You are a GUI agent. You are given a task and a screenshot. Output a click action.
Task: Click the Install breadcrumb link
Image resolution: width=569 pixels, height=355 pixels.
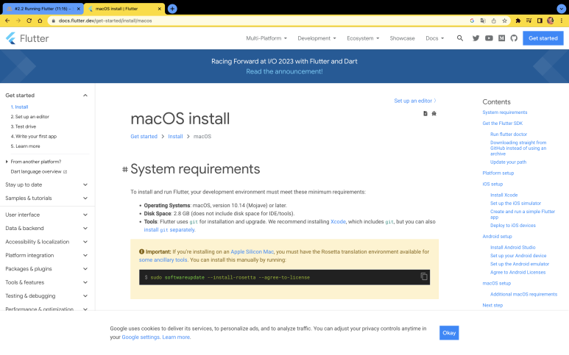tap(175, 136)
